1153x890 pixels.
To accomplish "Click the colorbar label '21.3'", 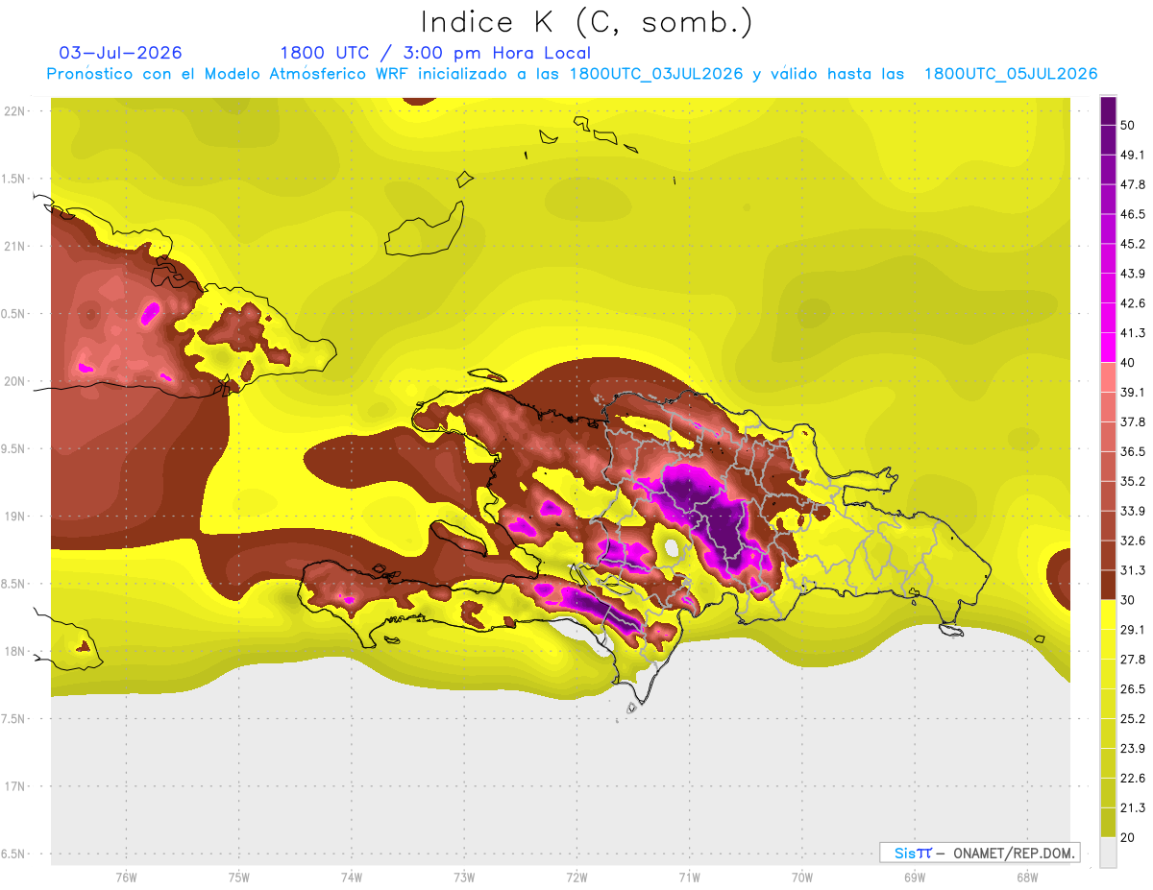I will (x=1133, y=808).
